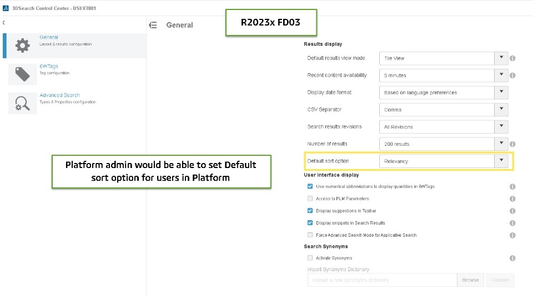Uncheck numerical abbreviations in 6WTags checkbox

pos(310,186)
